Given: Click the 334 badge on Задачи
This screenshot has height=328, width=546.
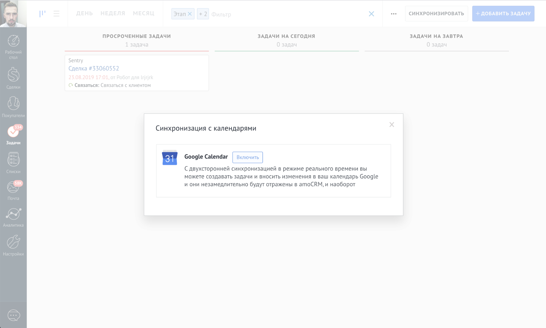Looking at the screenshot, I should (18, 127).
